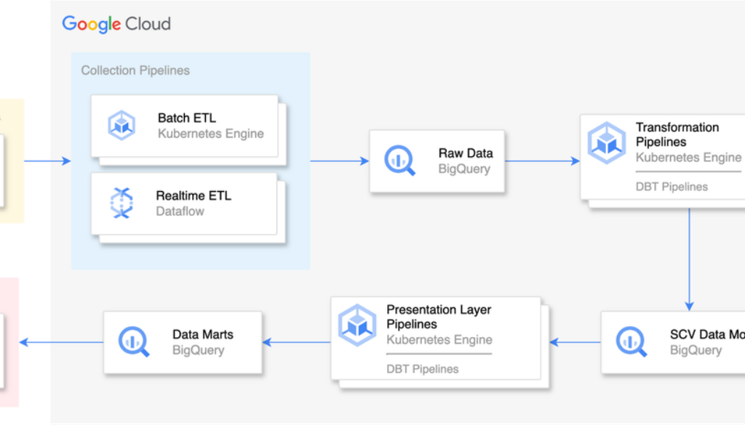Click DBT Pipelines under Transformation Pipelines
The width and height of the screenshot is (745, 425).
tap(672, 187)
